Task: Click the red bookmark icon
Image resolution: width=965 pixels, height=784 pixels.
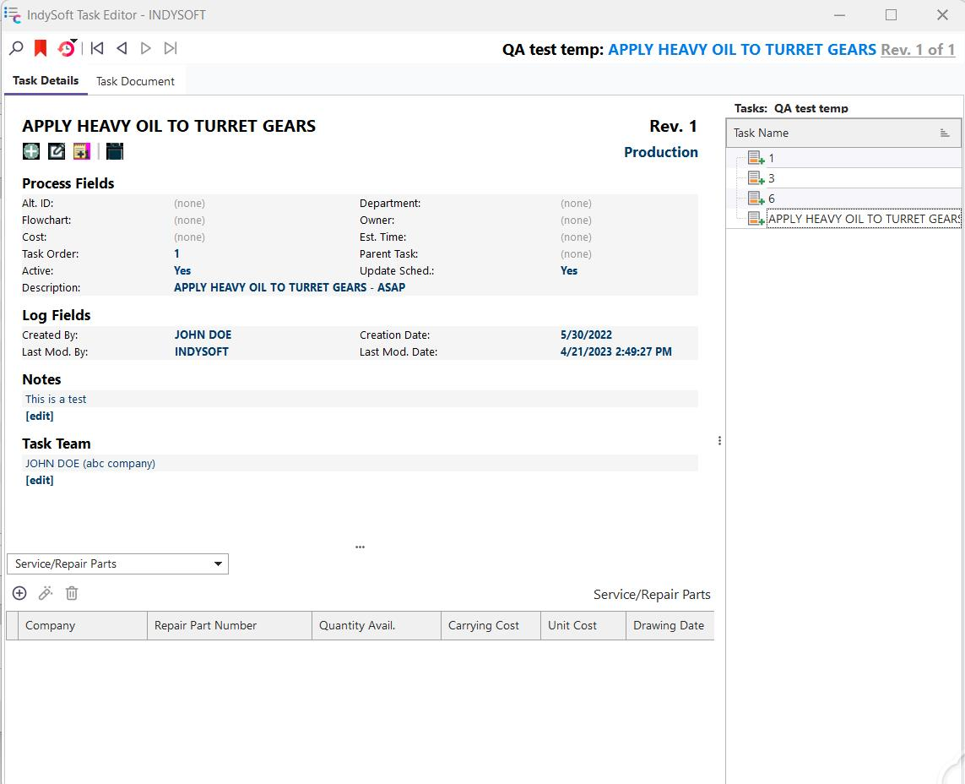Action: click(x=40, y=49)
